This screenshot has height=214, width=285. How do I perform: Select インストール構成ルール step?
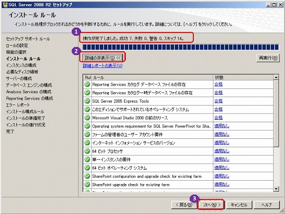[x=25, y=112]
